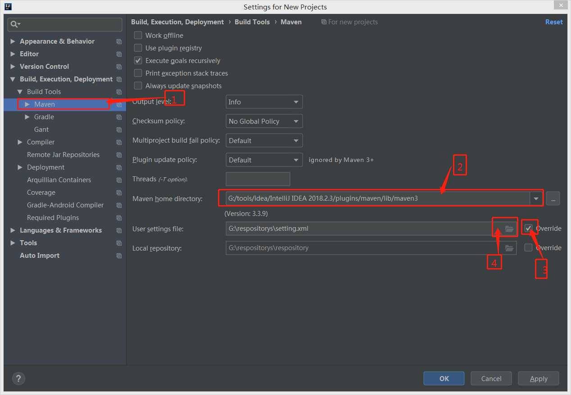
Task: Click the Apply button
Action: click(539, 378)
